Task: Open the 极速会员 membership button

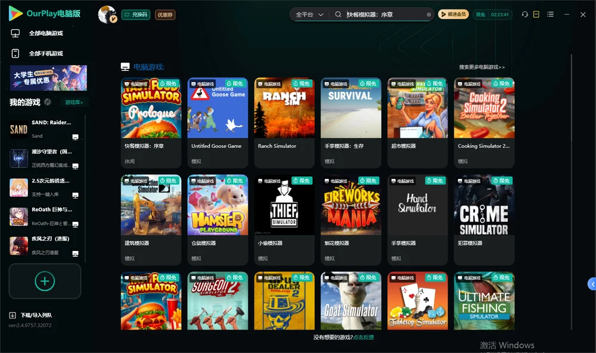Action: click(453, 14)
